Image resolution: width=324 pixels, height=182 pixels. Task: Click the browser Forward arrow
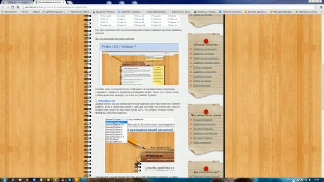tap(8, 7)
